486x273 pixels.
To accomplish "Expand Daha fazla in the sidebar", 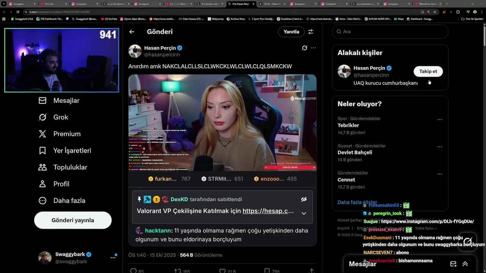I will (62, 201).
